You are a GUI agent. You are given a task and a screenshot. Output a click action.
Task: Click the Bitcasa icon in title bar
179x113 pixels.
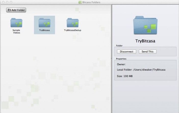point(80,2)
